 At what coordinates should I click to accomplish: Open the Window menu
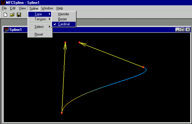click(x=47, y=8)
